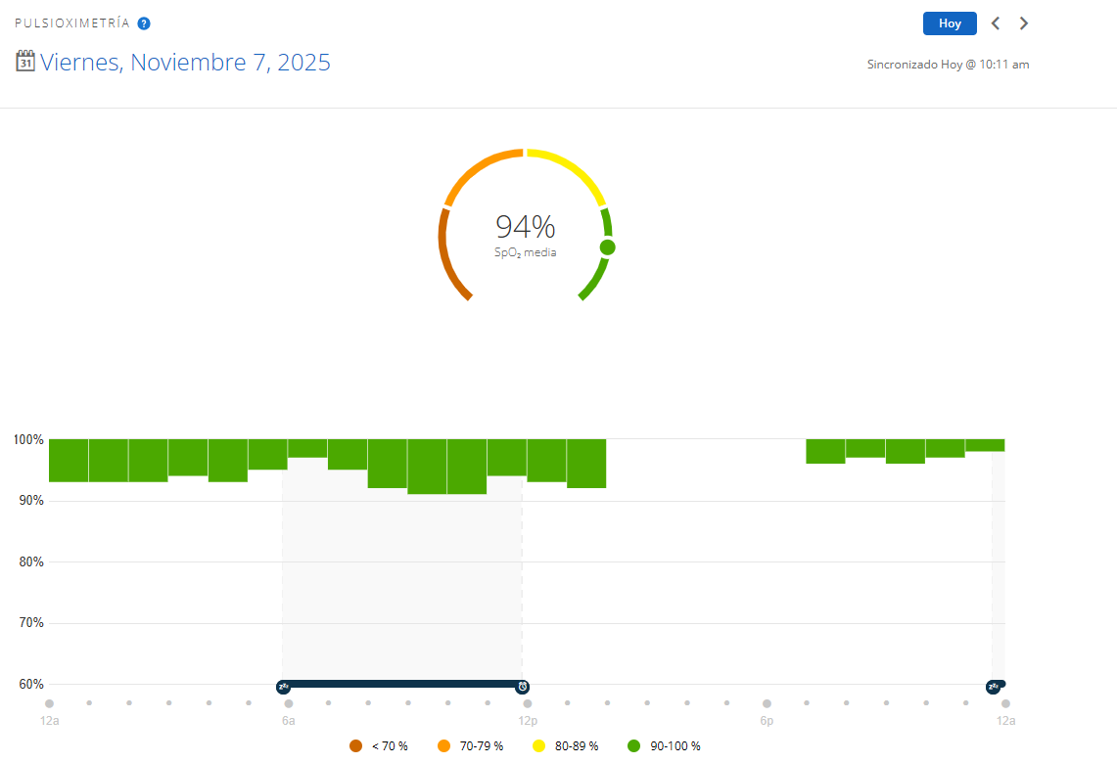Click the dark sleep duration bar

pos(402,684)
